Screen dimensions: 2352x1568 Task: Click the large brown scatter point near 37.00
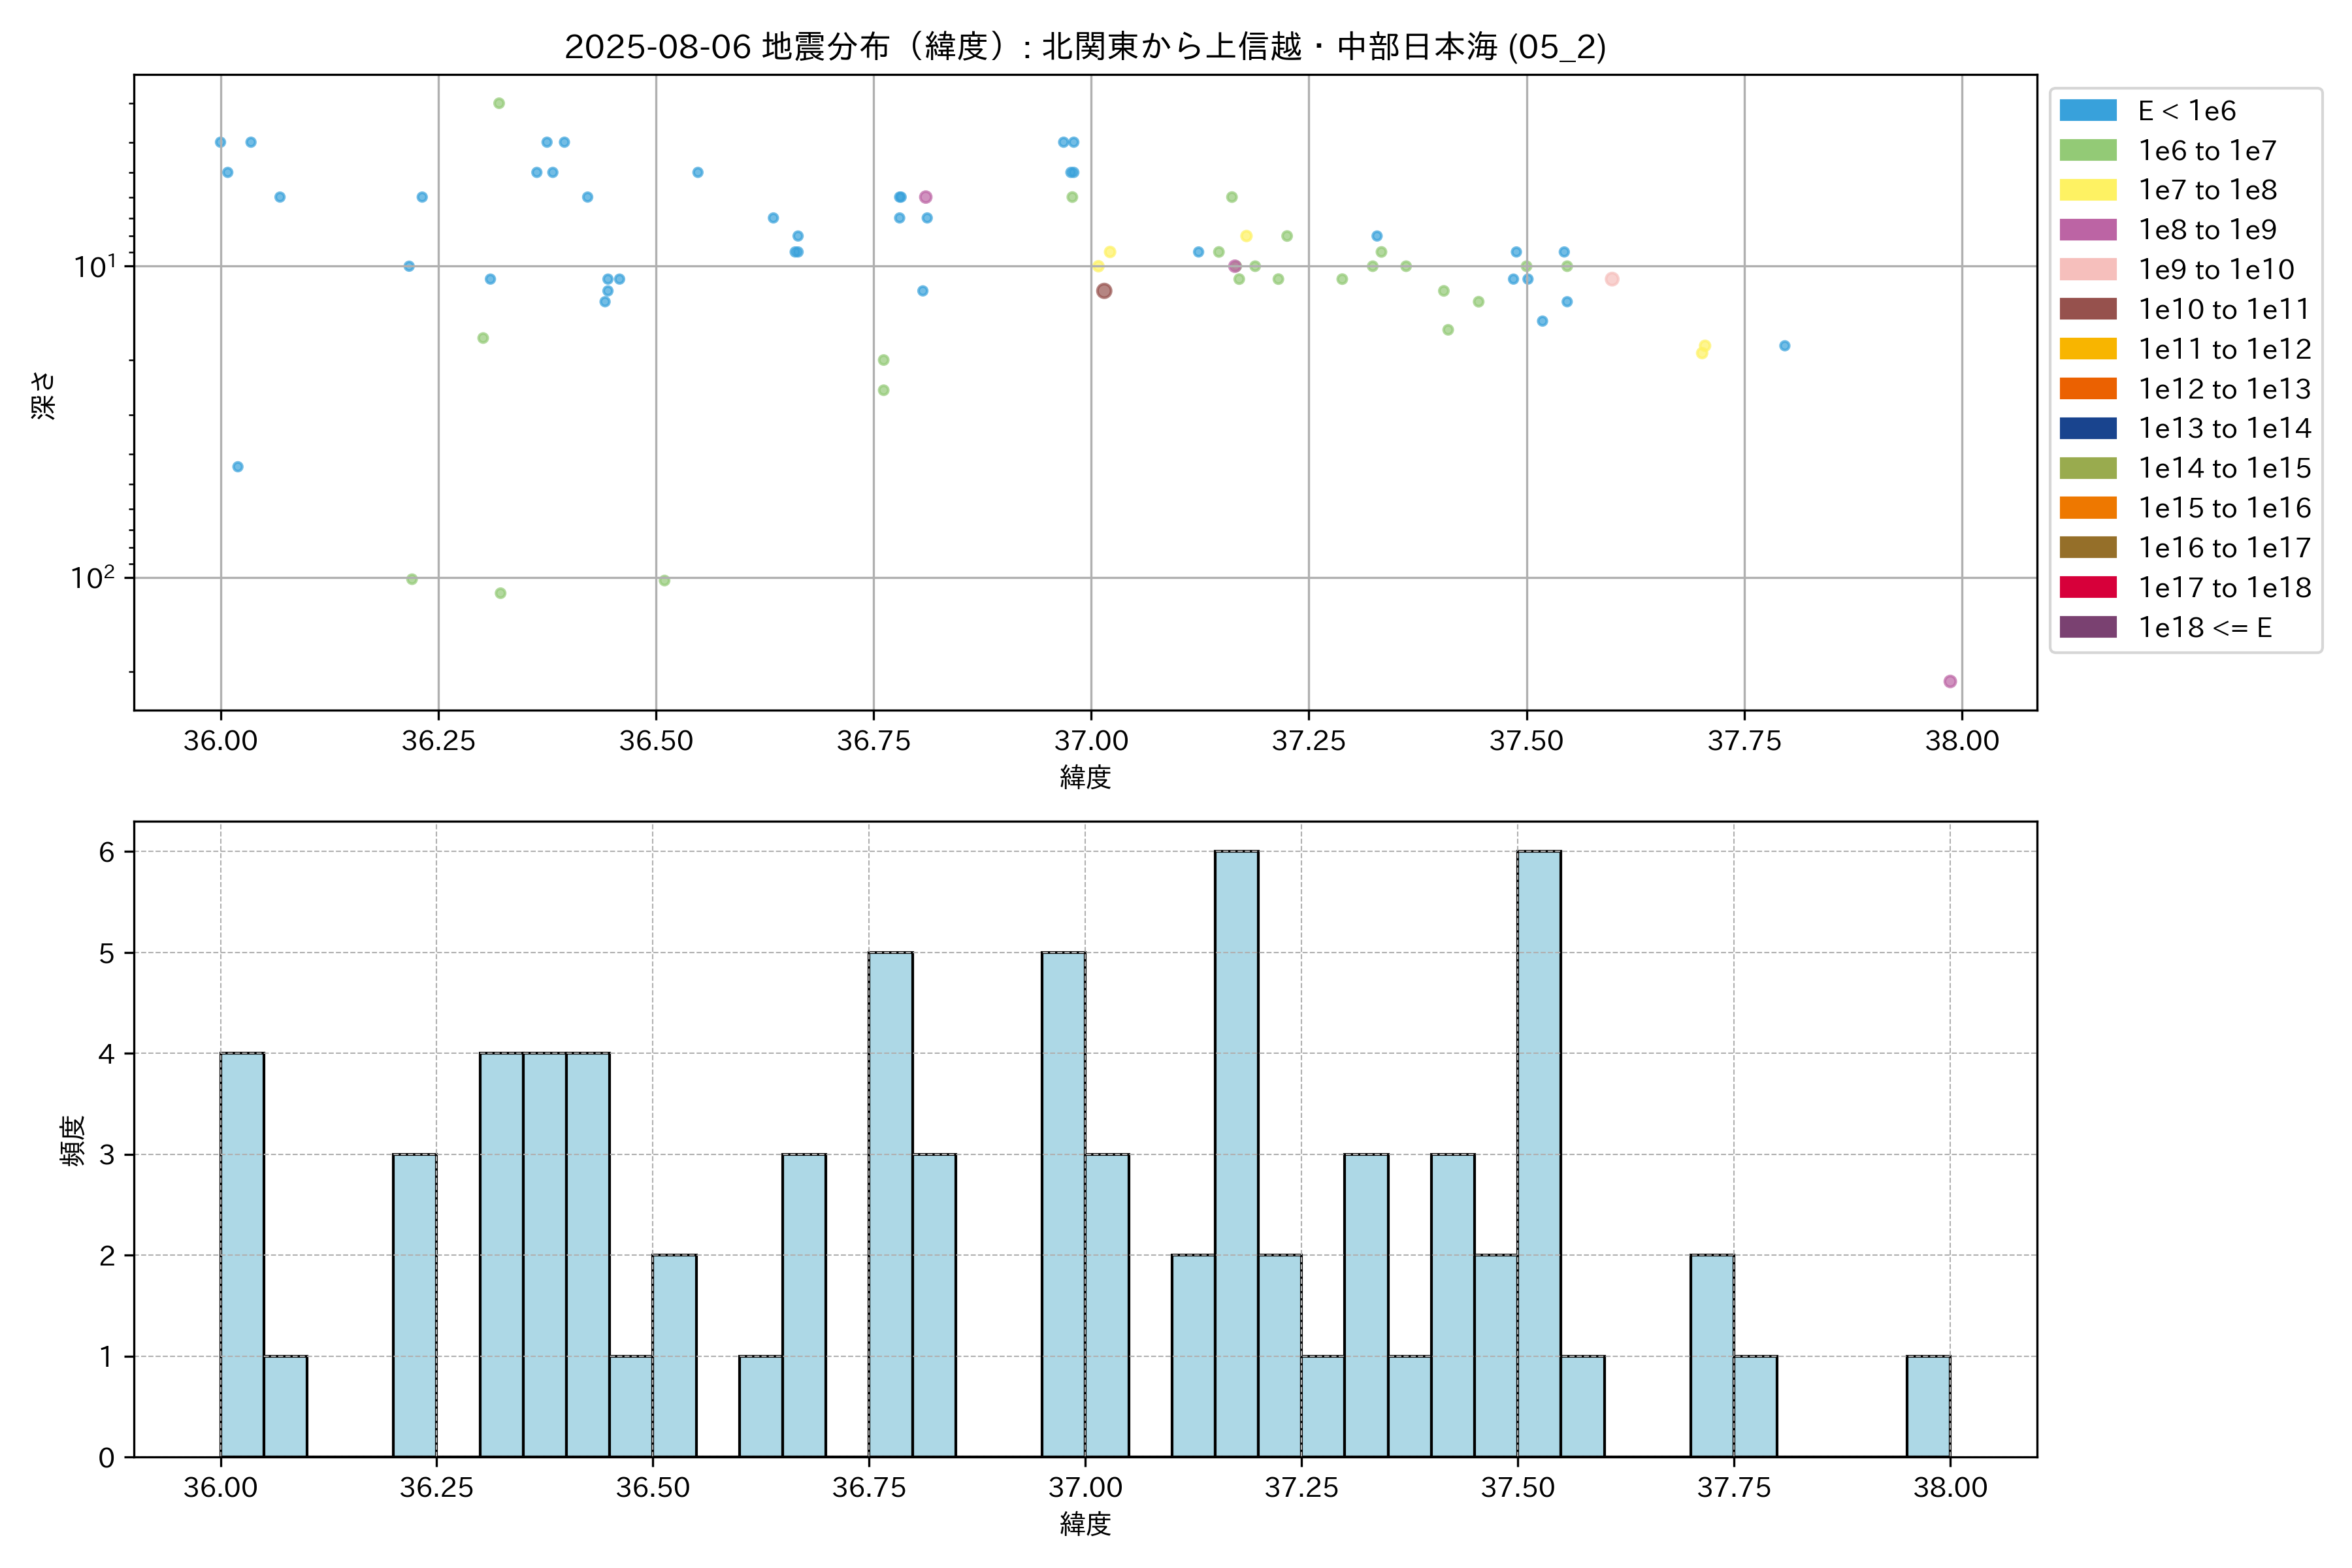(x=1104, y=291)
